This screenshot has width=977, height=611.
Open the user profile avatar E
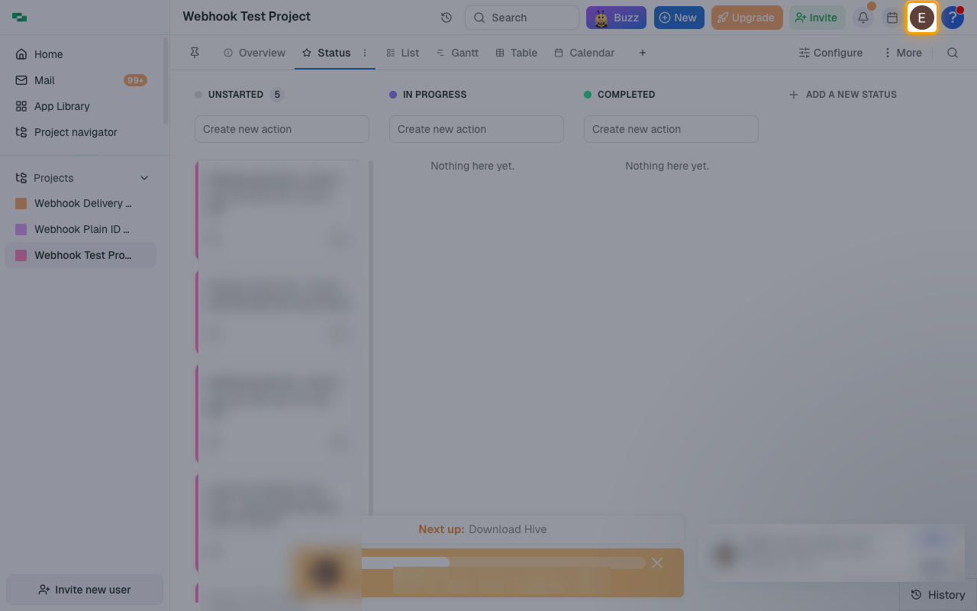point(922,18)
